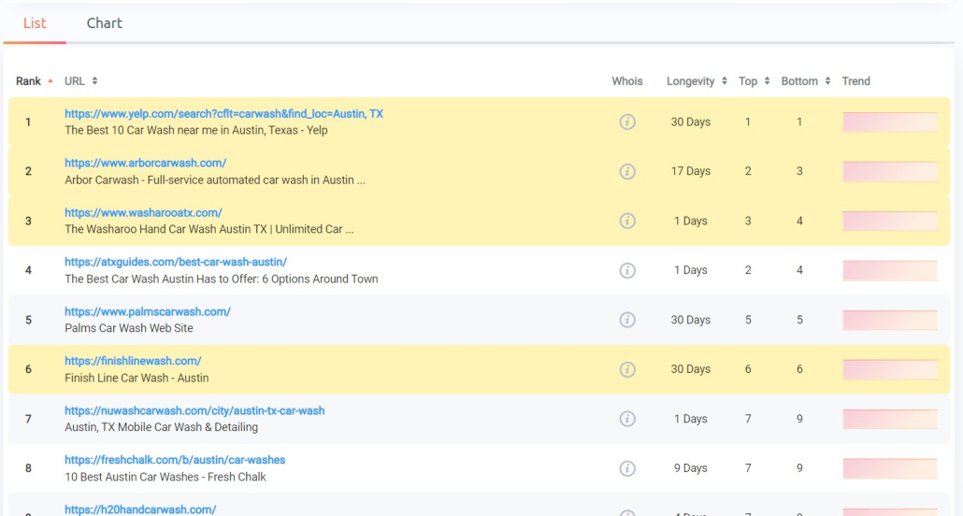
Task: Click the trend bar for the finishlinewash.com row
Action: (x=890, y=369)
